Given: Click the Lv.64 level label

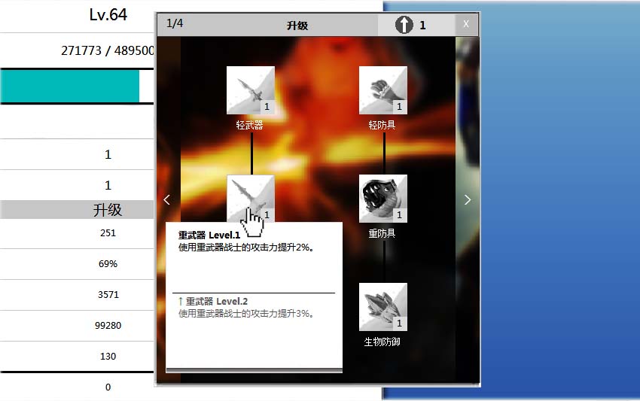Looking at the screenshot, I should 108,15.
